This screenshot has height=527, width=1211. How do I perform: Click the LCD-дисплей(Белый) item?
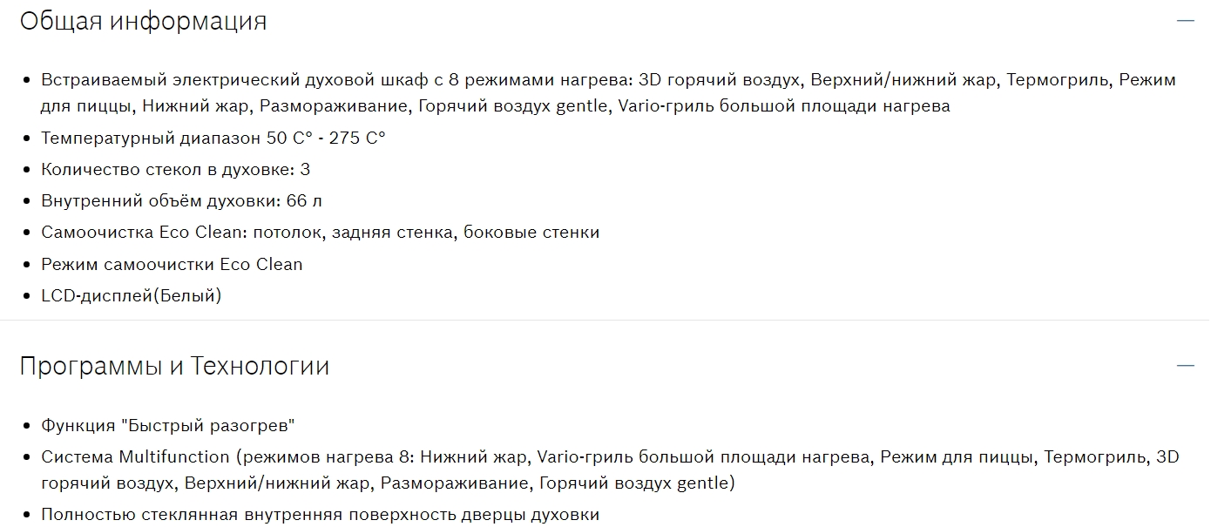pos(132,295)
